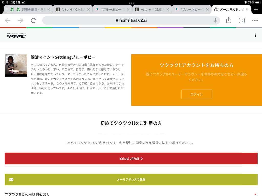
Task: Click the envelope icon on the email bar
Action: tap(11, 179)
